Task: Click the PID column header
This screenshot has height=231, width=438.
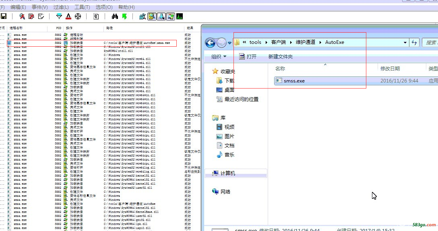Action: 59,28
